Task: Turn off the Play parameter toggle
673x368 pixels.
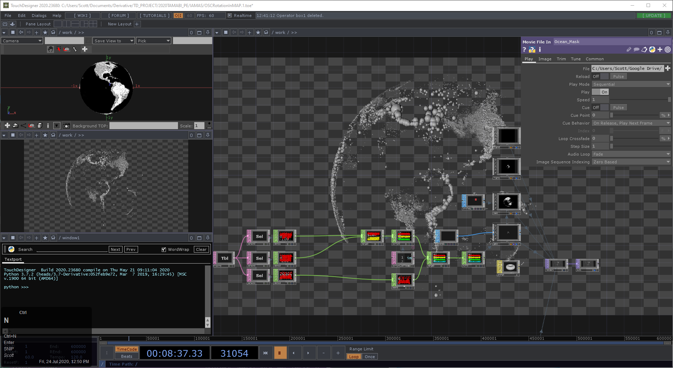Action: tap(600, 92)
